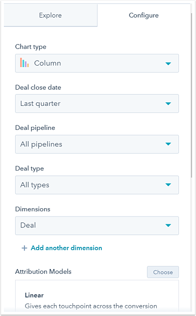Open the Chart type Column dropdown
Image resolution: width=196 pixels, height=316 pixels.
97,63
